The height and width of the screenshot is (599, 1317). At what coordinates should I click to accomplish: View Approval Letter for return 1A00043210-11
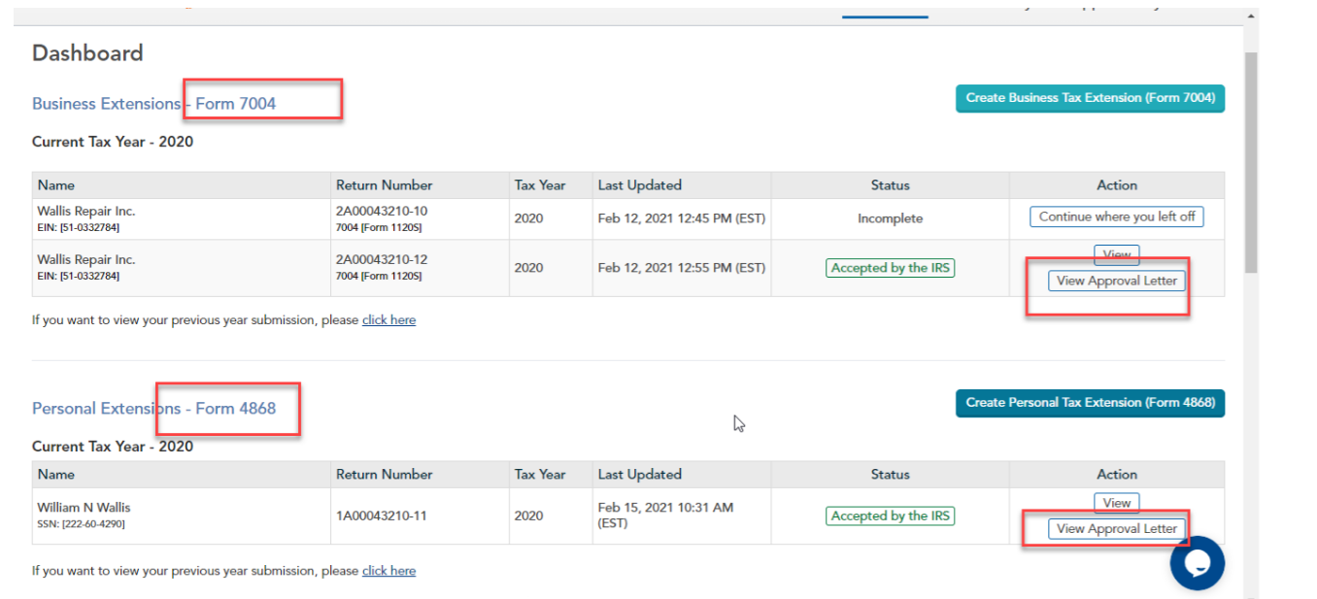(1116, 528)
